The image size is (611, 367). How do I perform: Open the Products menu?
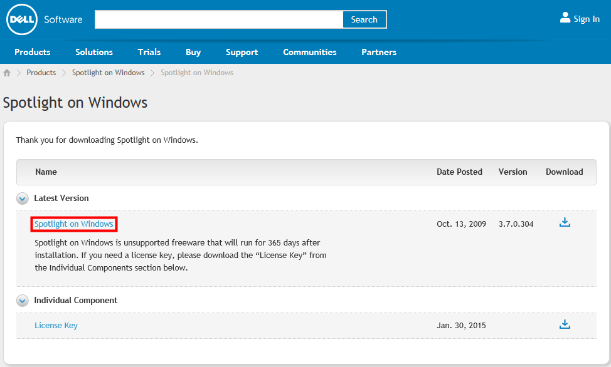coord(33,52)
